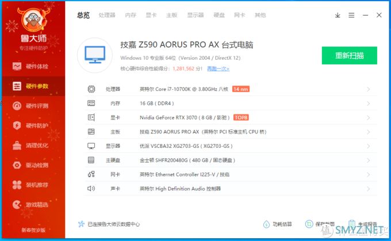Click the sound card speaker icon
Screen dimensions: 391x241
[91, 188]
